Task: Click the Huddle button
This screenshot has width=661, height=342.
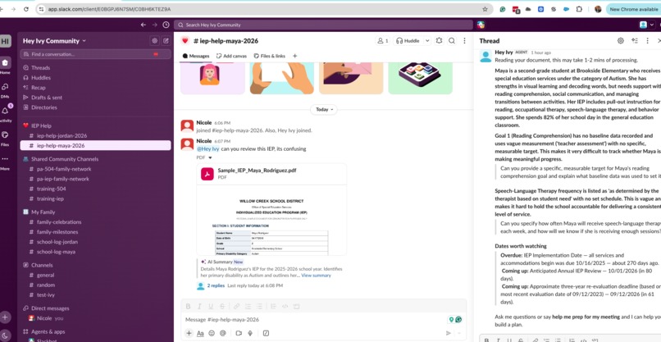Action: click(408, 41)
